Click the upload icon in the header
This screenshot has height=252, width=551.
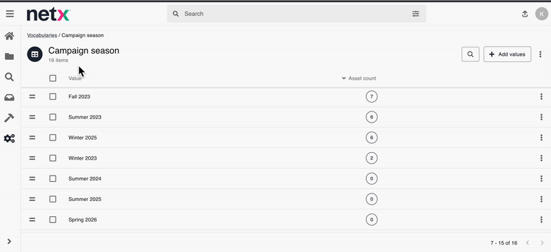(x=525, y=14)
